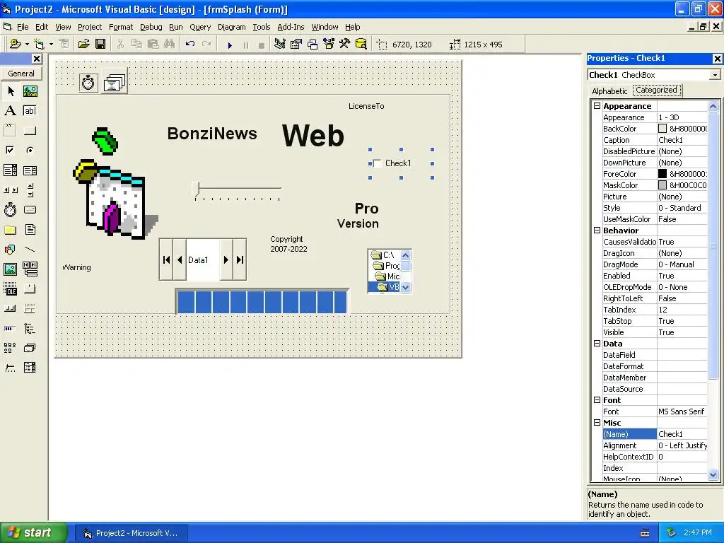The height and width of the screenshot is (543, 724).
Task: Collapse the Data property category
Action: (597, 343)
